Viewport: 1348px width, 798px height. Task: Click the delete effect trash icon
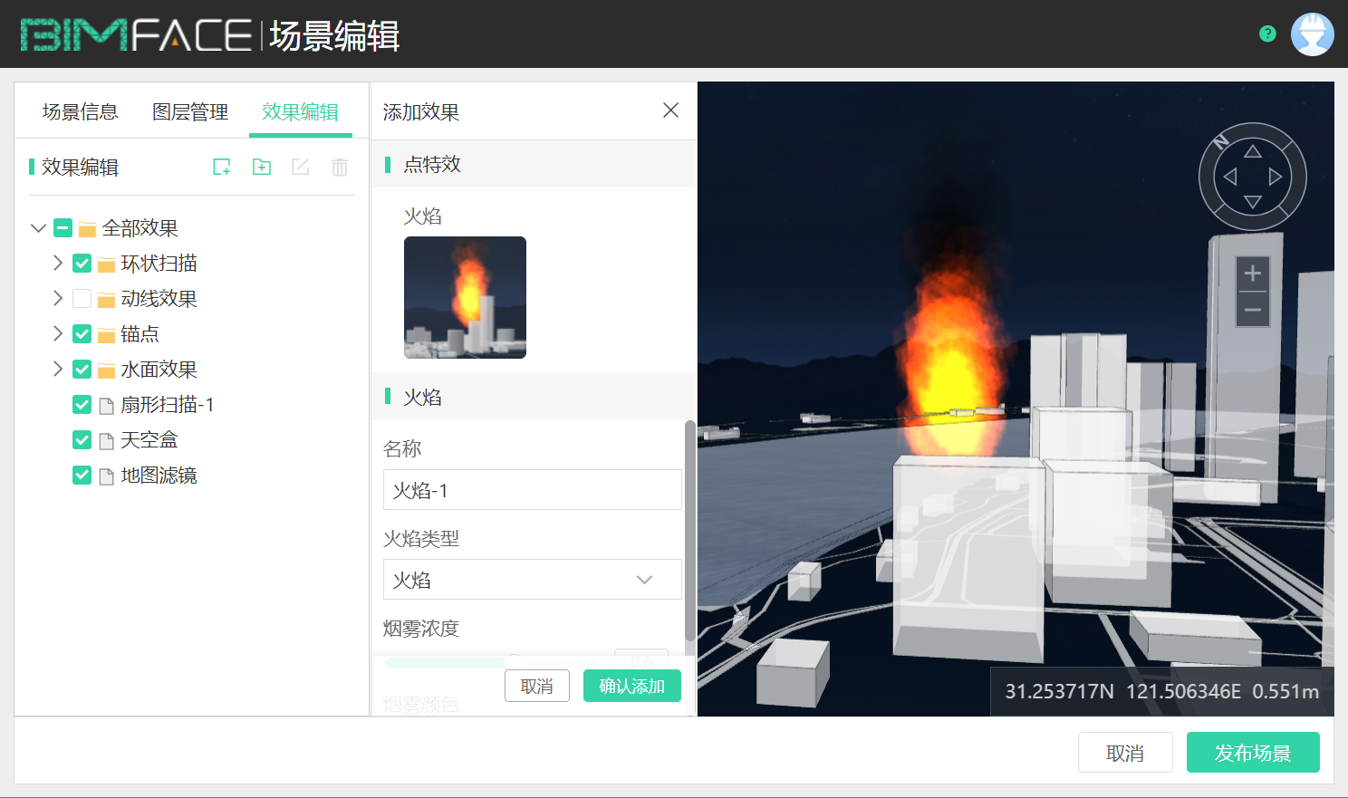(339, 167)
